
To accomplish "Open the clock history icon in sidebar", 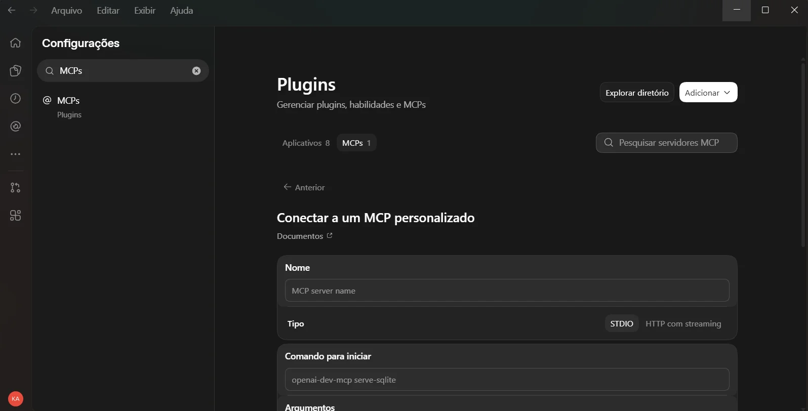I will click(x=16, y=98).
